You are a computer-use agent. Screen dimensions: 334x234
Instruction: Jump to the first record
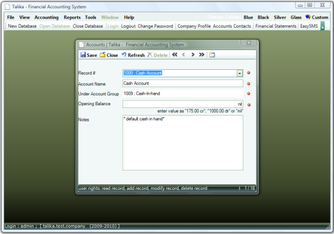click(175, 55)
